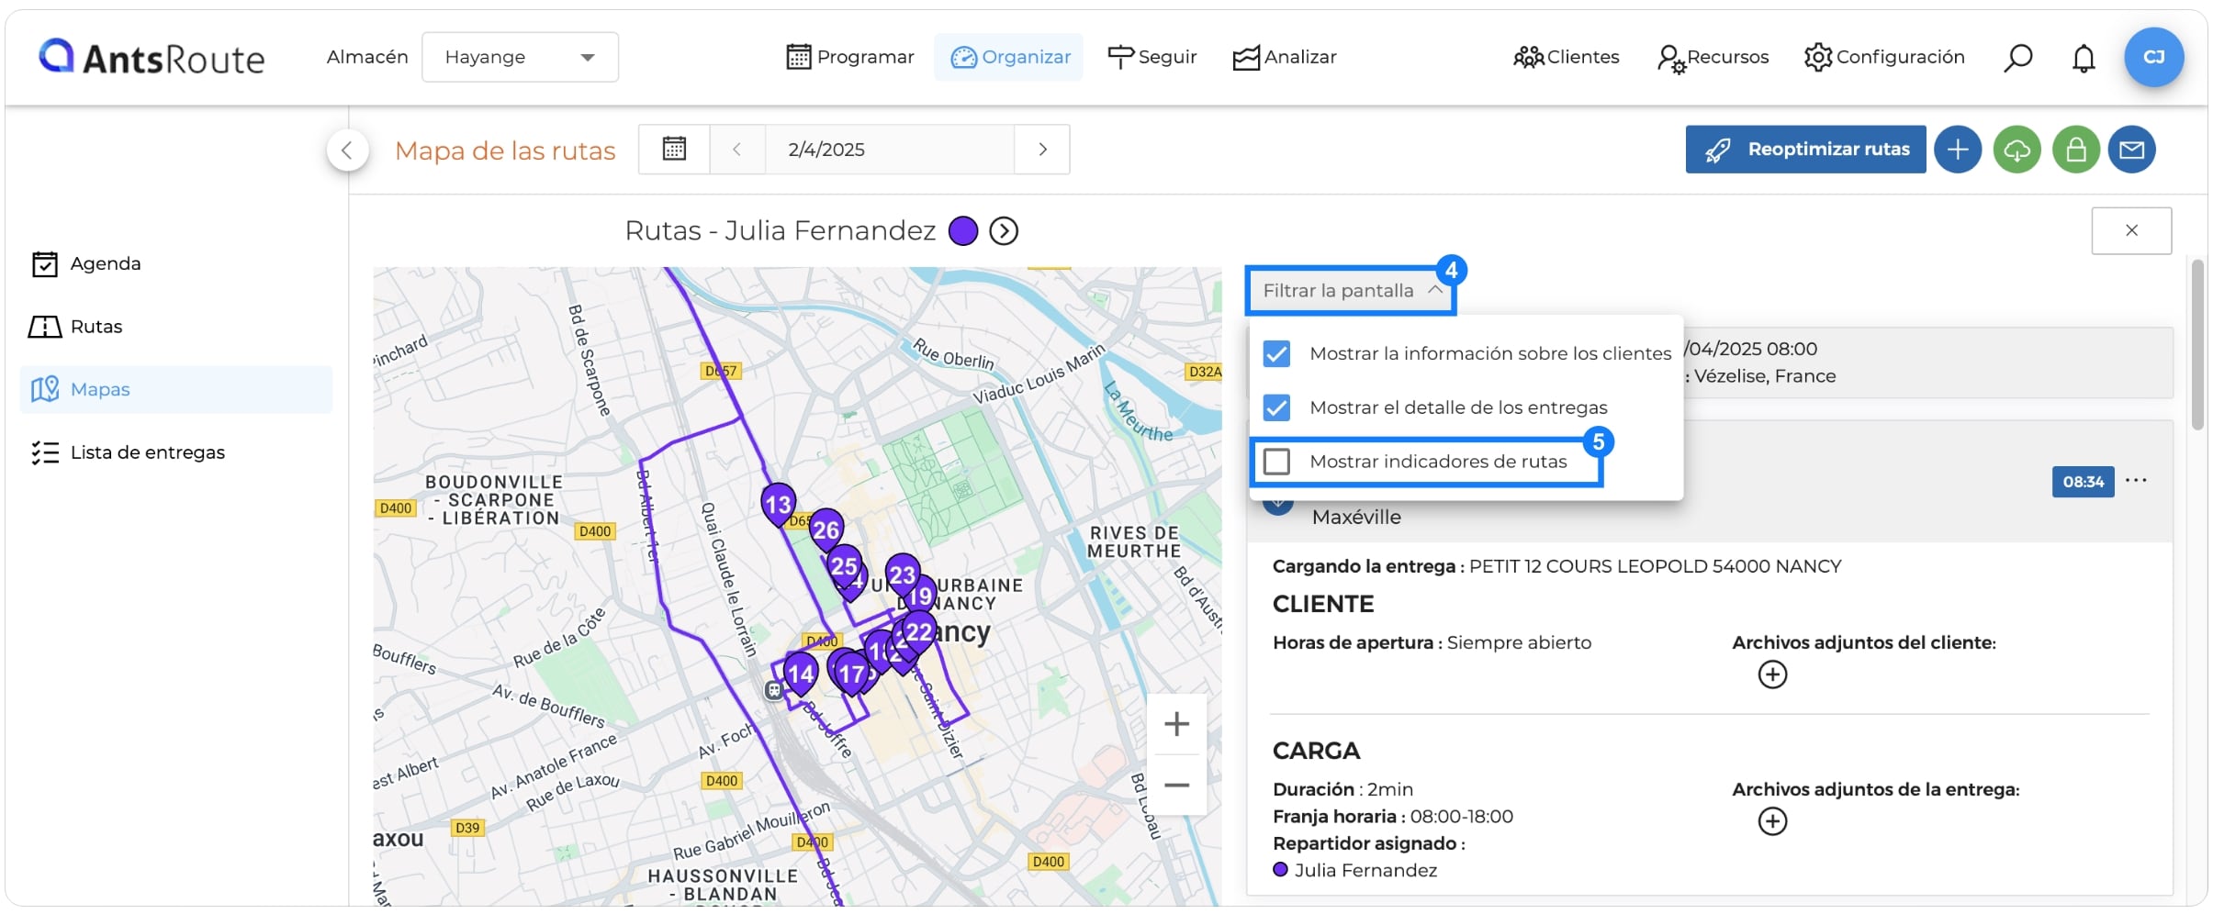This screenshot has height=914, width=2213.
Task: Click the Maxéville location text
Action: tap(1356, 517)
